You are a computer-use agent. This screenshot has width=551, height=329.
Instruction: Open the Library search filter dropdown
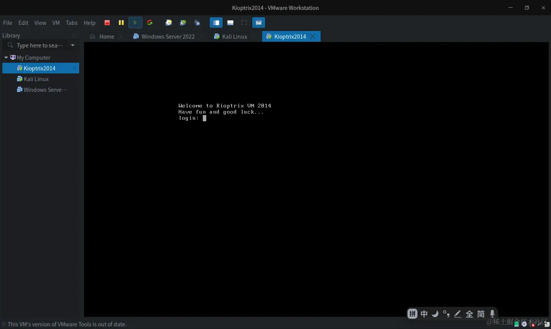[x=73, y=45]
